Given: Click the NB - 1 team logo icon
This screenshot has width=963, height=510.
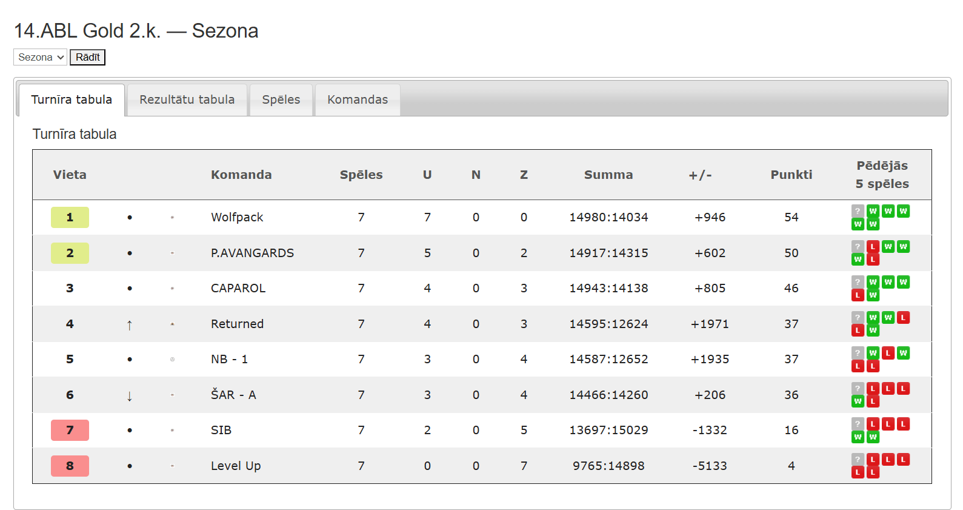Looking at the screenshot, I should click(173, 360).
